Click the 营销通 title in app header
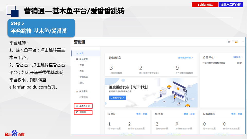 [x=80, y=42]
